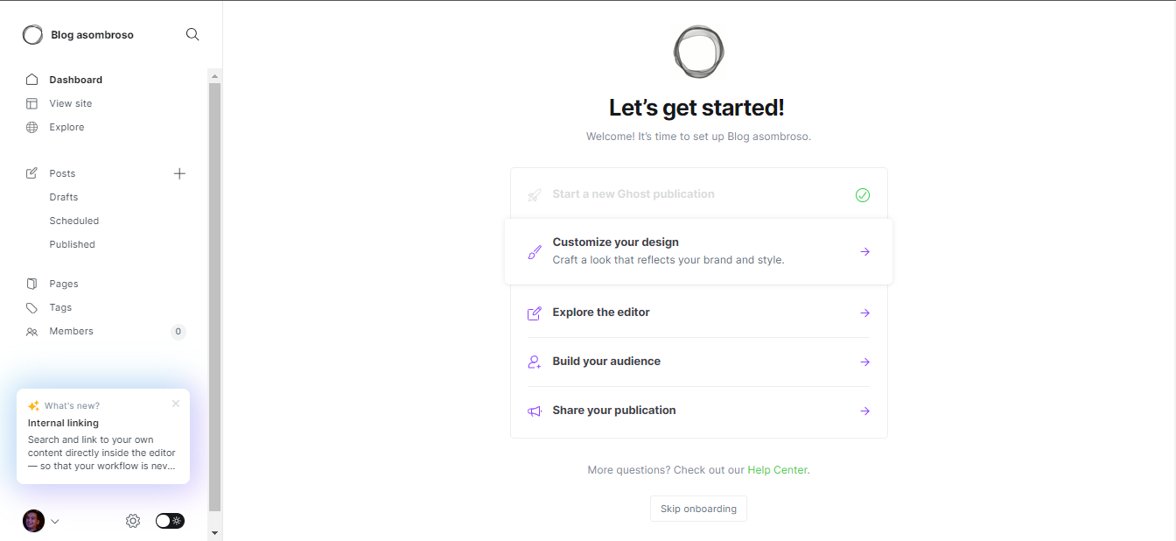Click the arrow on Build your audience row
The height and width of the screenshot is (541, 1176).
click(864, 362)
